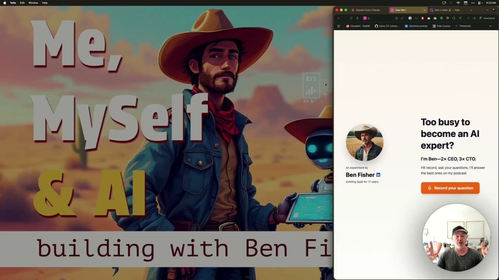Viewport: 499px width, 280px height.
Task: Open the browser Assistant panel
Action: (487, 18)
